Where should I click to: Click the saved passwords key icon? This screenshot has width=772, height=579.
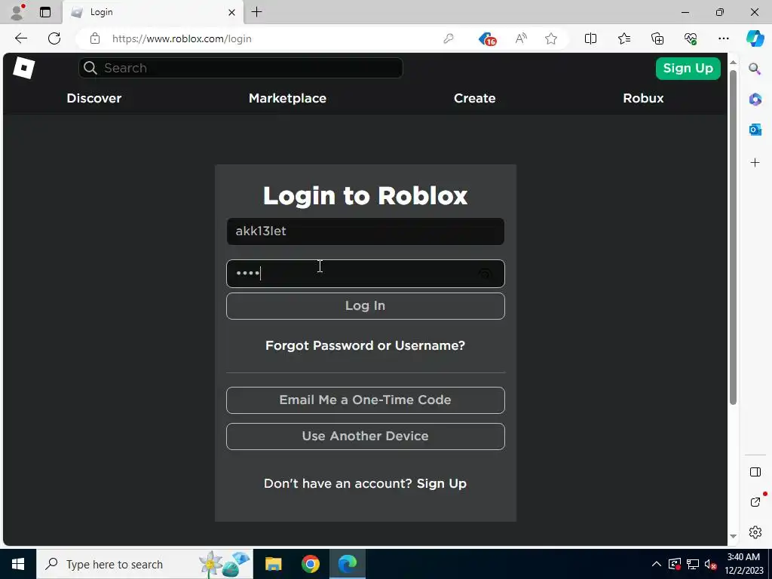point(448,38)
